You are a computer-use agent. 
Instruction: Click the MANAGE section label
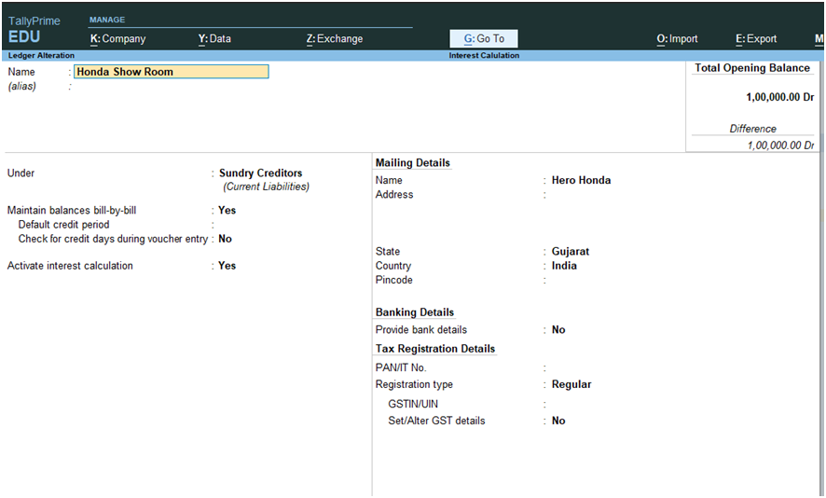[x=107, y=20]
